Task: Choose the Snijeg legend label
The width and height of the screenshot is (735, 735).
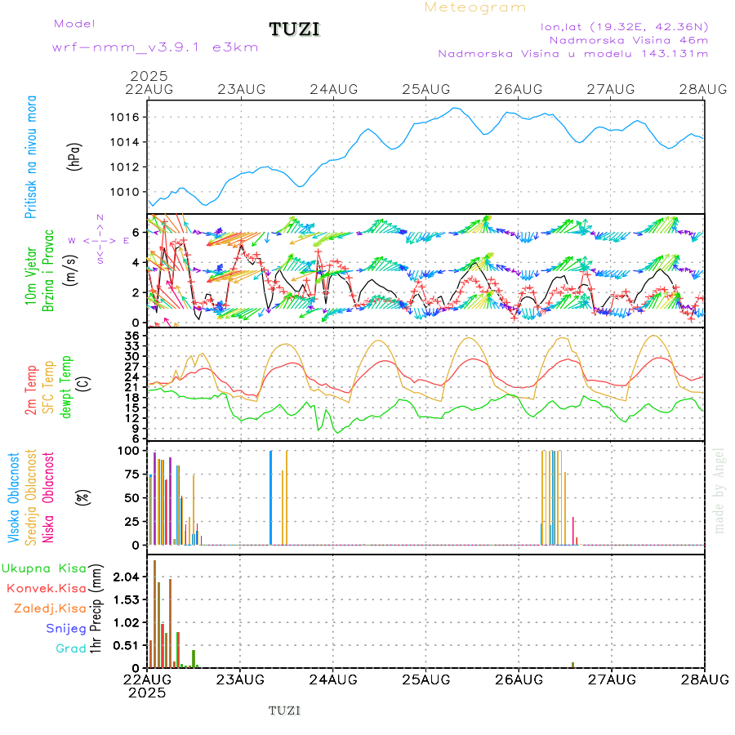Action: coord(65,629)
